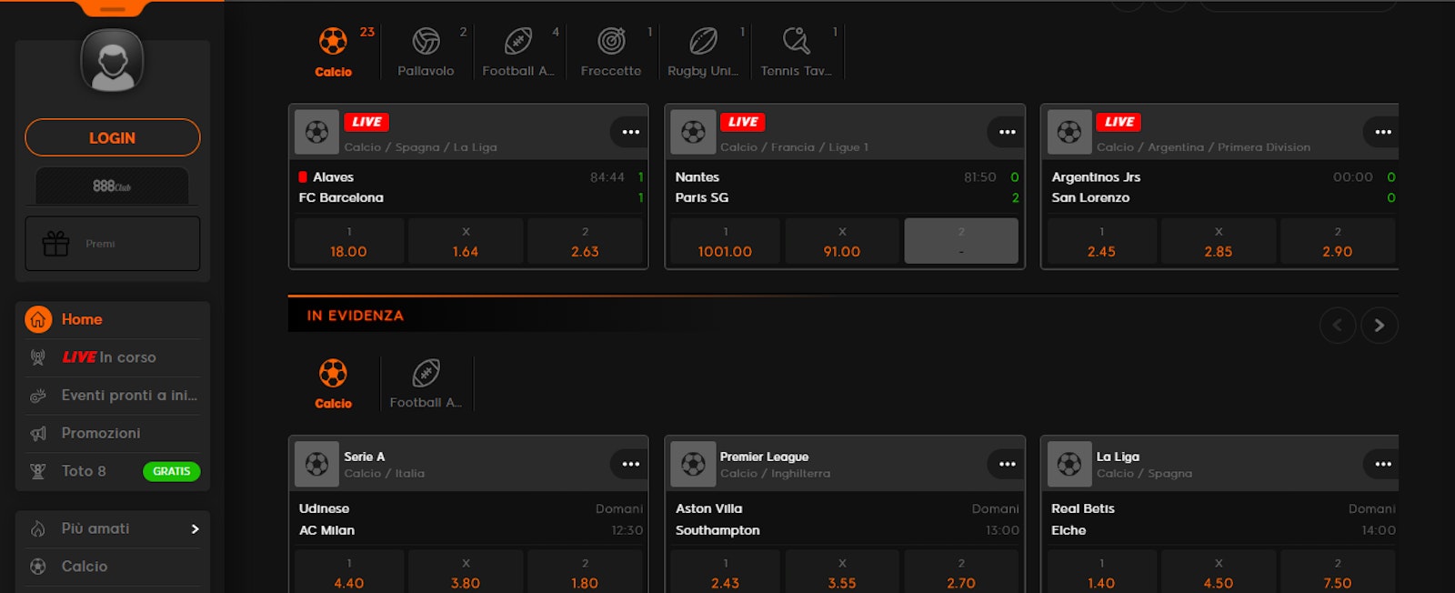Open the Premi gift box

point(56,244)
